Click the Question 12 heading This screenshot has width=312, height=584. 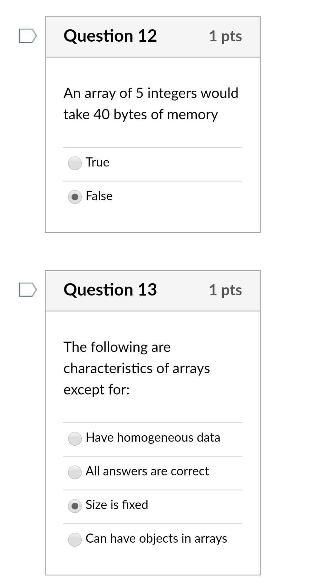pyautogui.click(x=110, y=36)
